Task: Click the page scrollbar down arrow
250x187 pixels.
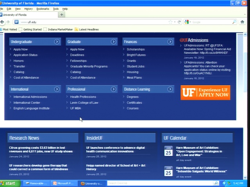Action: click(245, 178)
